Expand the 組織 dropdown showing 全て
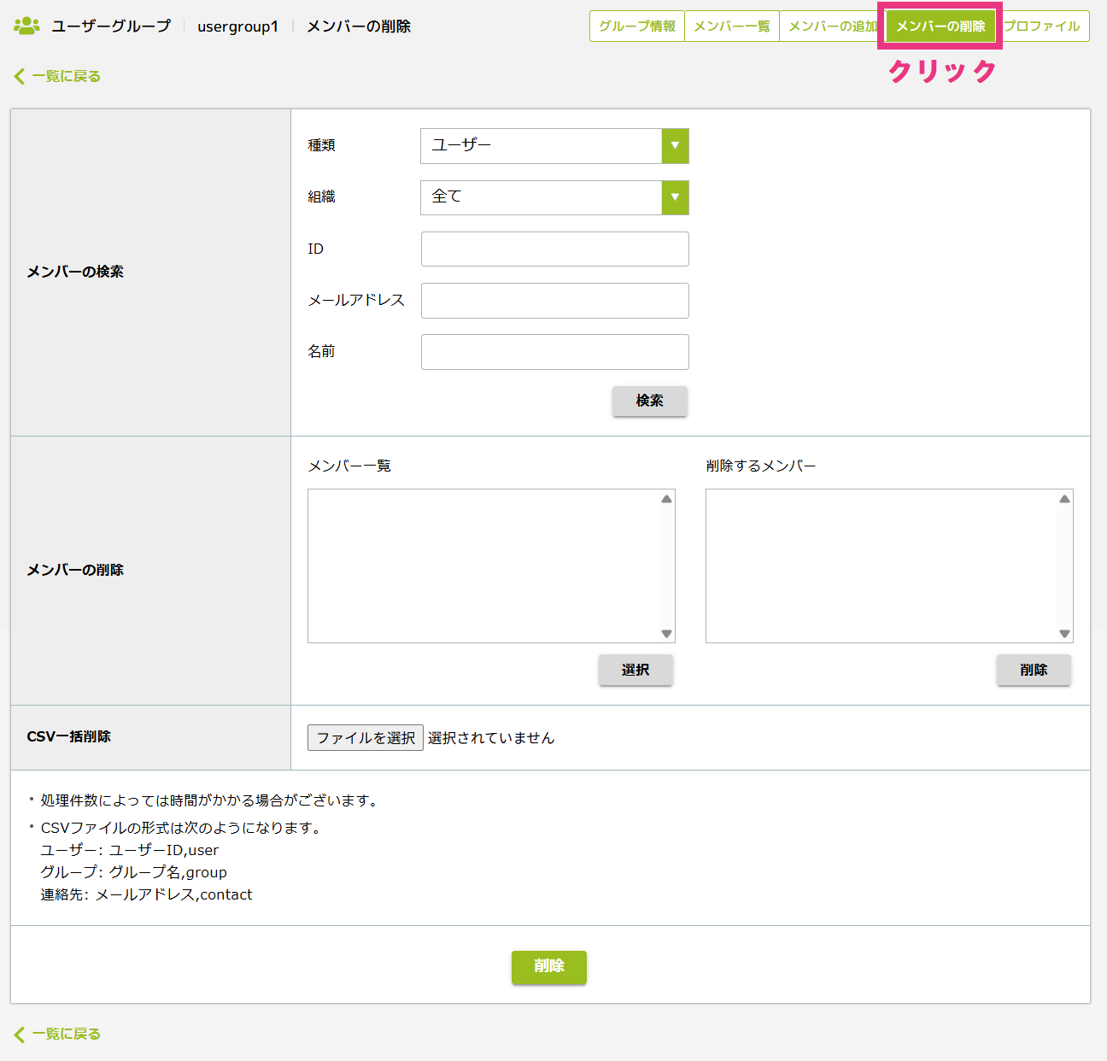 coord(554,197)
